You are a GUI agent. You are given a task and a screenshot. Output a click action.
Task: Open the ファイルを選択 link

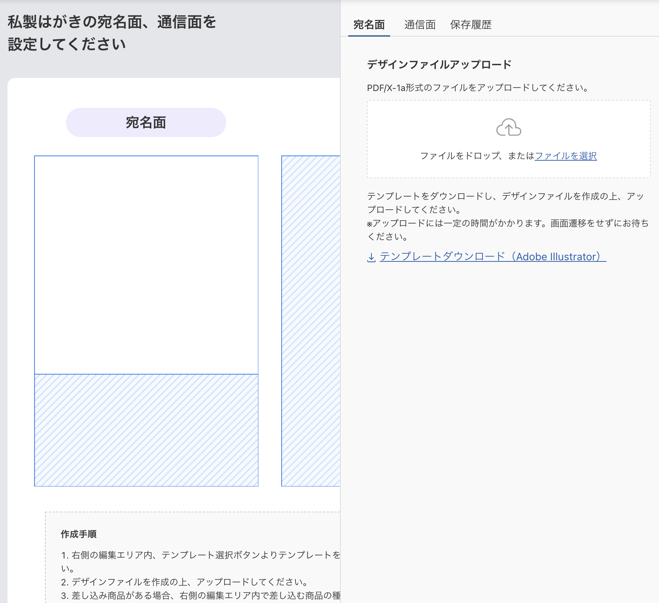(x=567, y=157)
